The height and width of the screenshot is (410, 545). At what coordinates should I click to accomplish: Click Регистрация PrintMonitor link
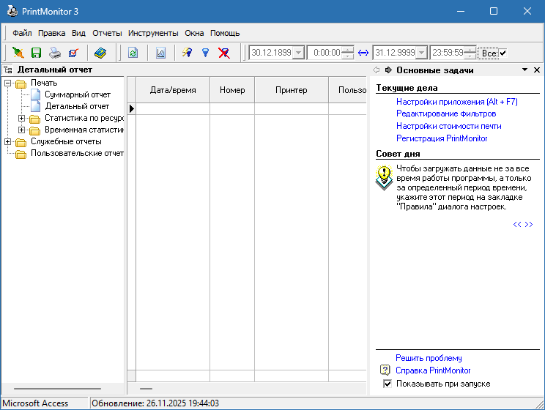click(442, 138)
